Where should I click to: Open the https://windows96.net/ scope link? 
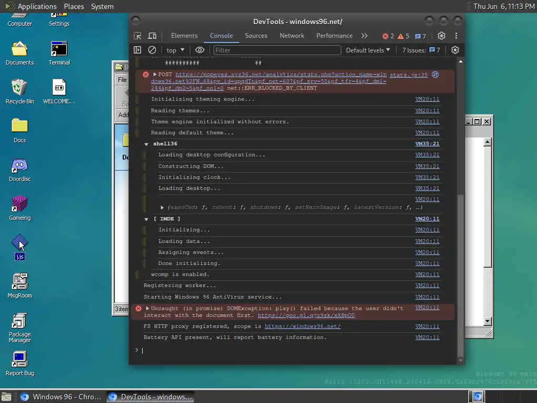coord(303,326)
